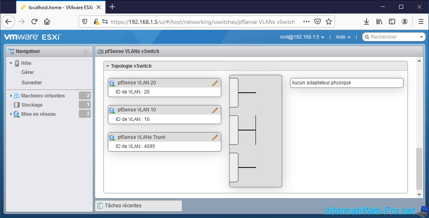Click the Aucun adaptateur physique box
Viewport: 429px width, 218px height.
pyautogui.click(x=347, y=83)
